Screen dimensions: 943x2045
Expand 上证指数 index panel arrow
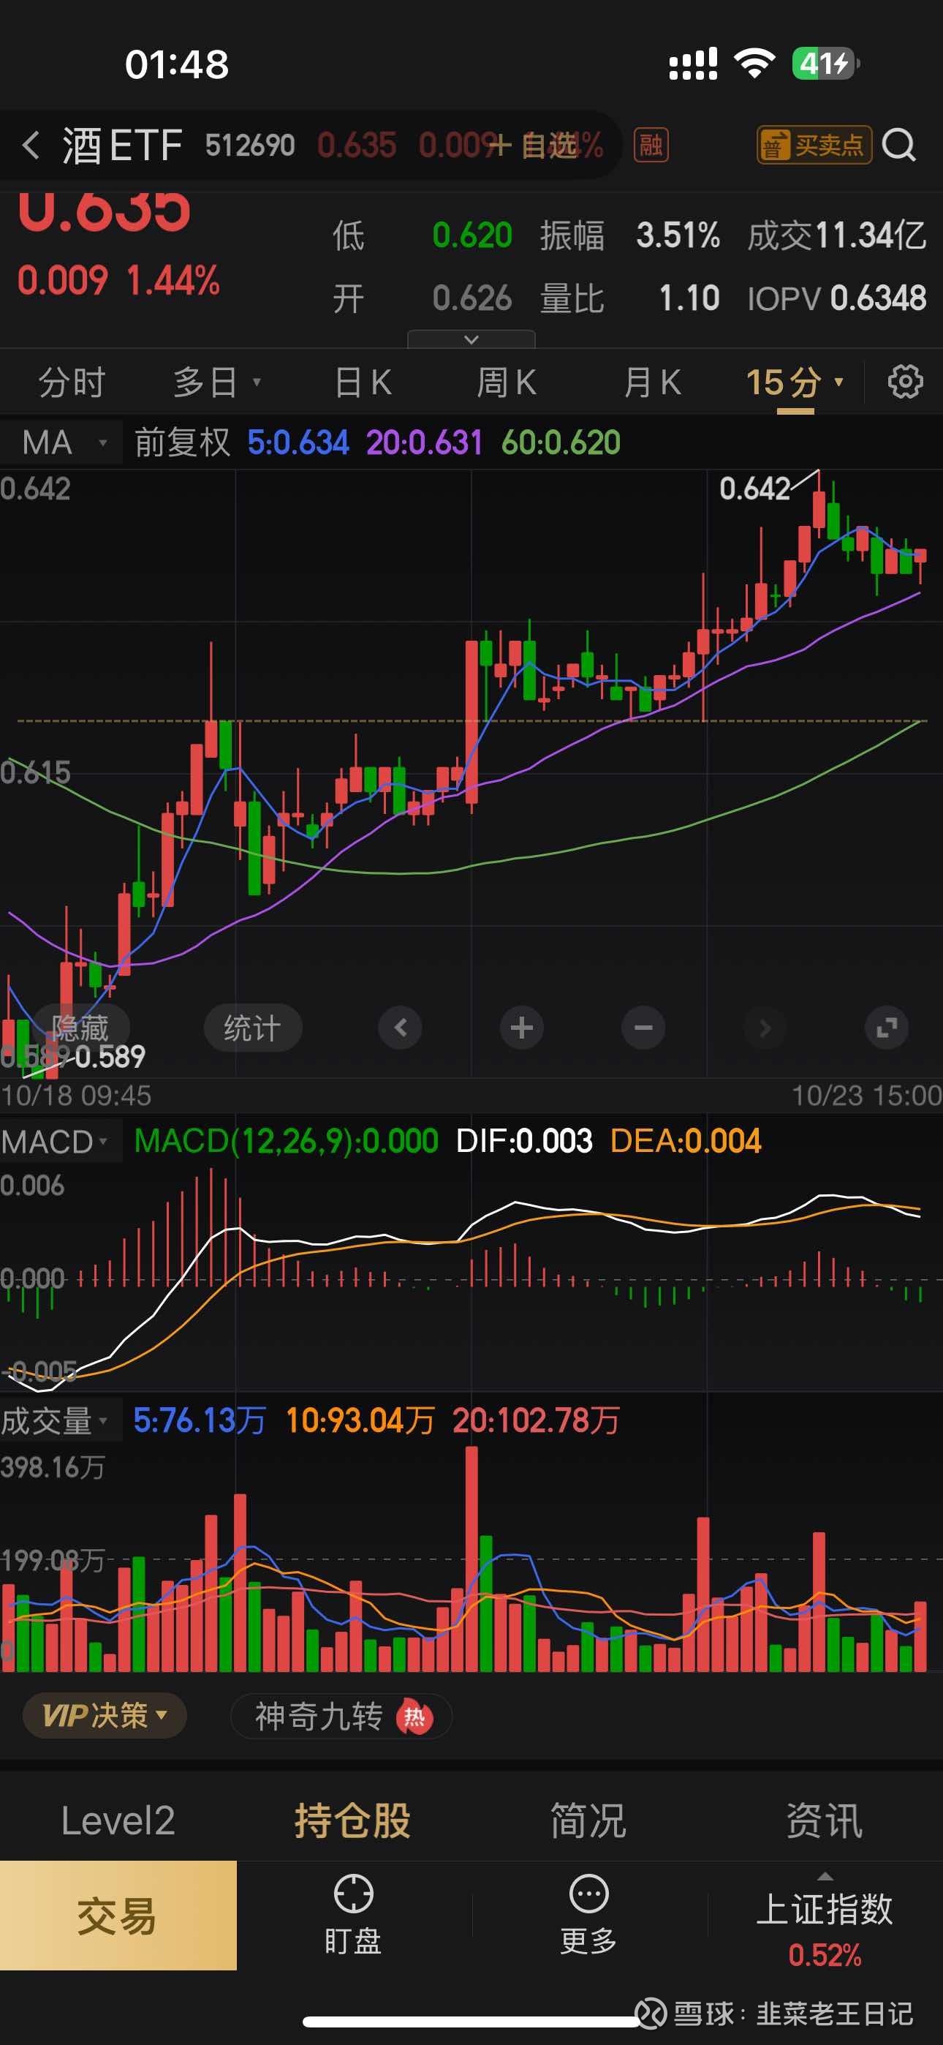tap(825, 1876)
